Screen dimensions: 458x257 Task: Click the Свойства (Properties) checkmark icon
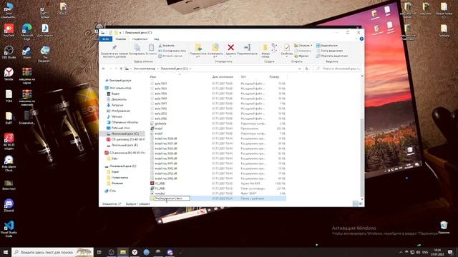(x=286, y=47)
